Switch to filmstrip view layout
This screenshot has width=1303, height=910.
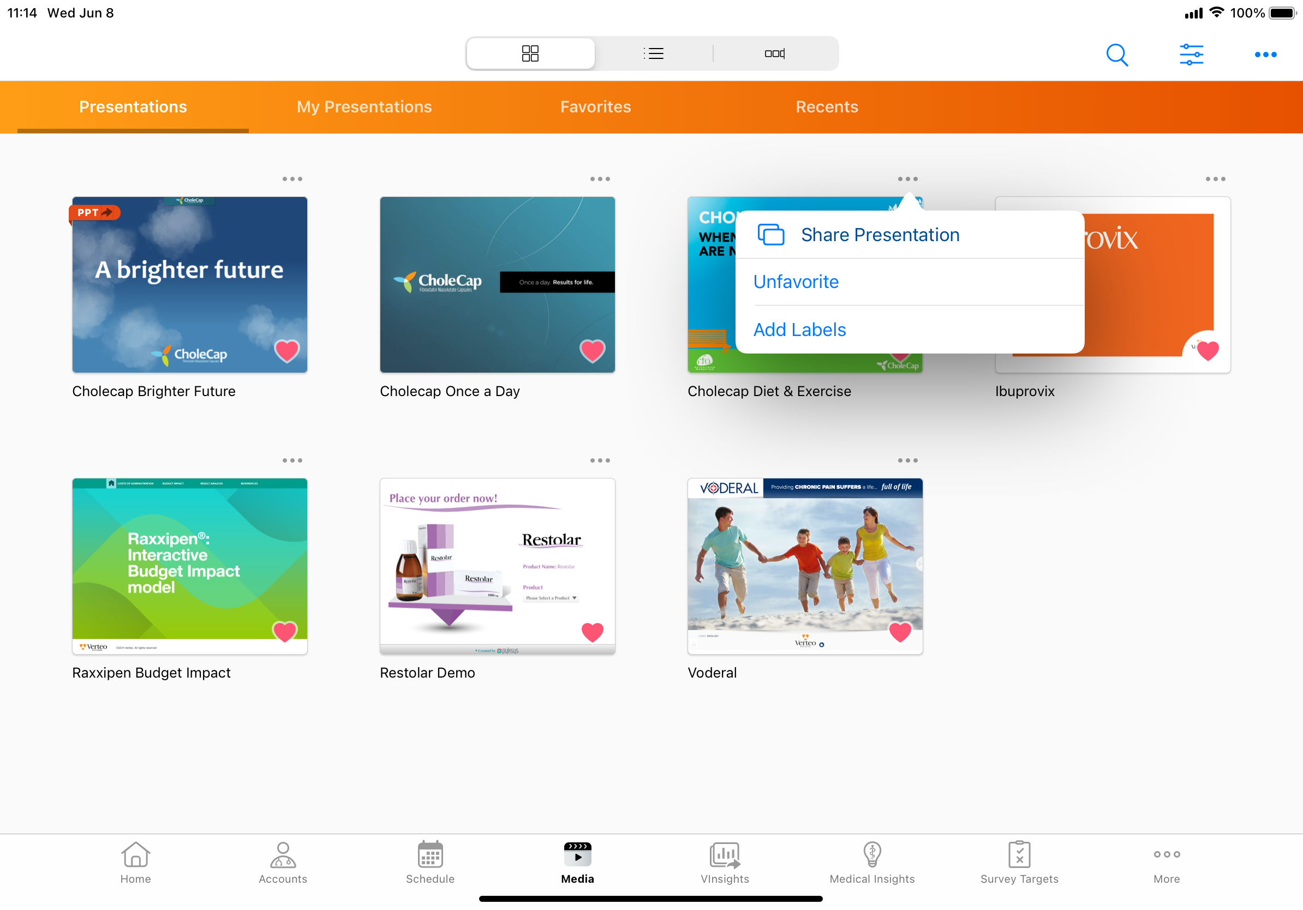coord(774,53)
